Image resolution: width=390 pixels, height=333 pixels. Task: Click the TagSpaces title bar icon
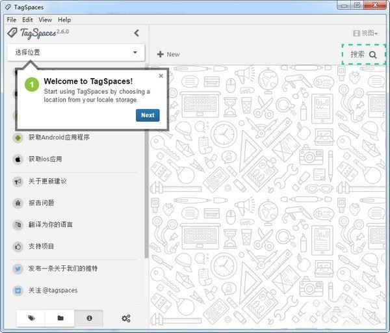(x=8, y=7)
